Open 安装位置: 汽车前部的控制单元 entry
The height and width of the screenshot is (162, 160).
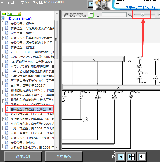point(31,38)
